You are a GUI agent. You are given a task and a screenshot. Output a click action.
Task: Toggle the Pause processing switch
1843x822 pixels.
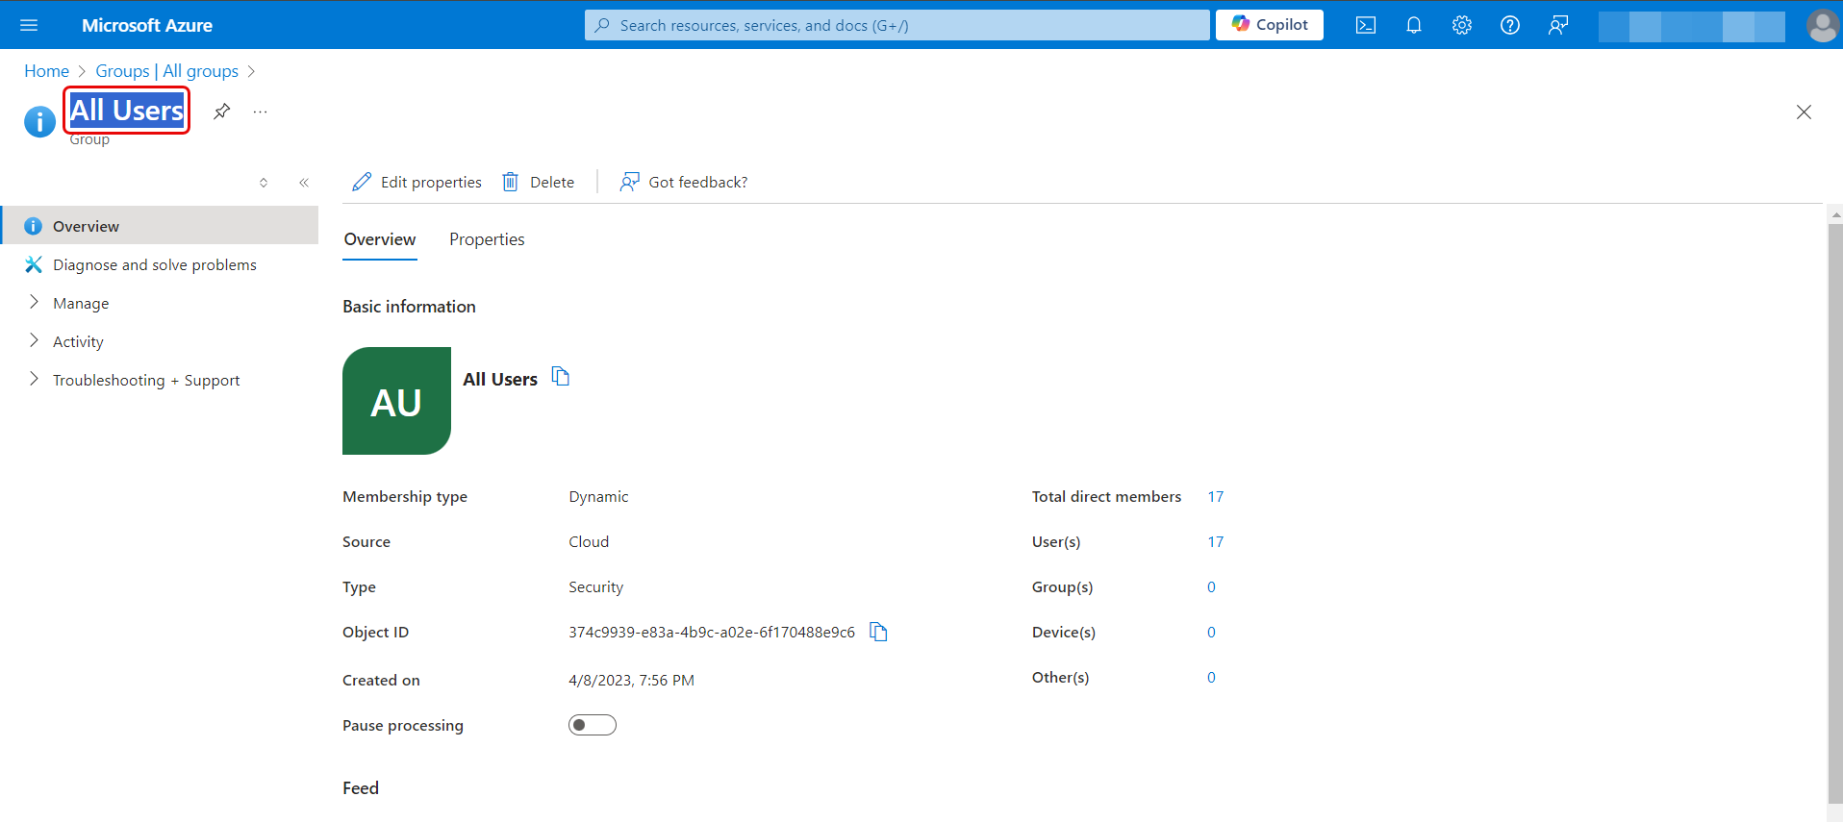click(592, 725)
